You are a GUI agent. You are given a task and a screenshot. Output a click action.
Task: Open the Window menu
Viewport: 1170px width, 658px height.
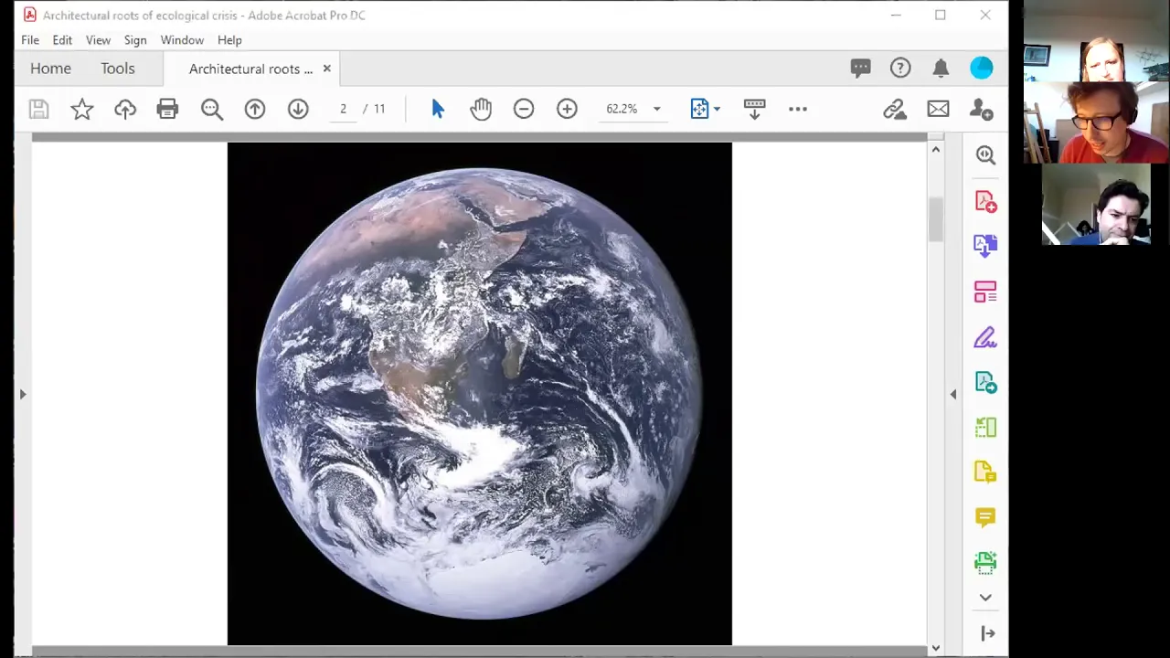coord(182,40)
